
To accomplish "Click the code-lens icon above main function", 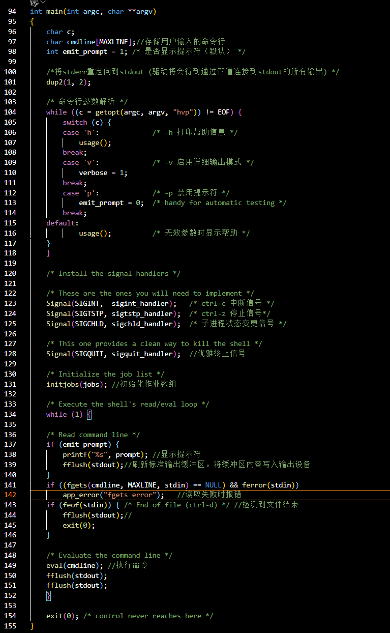I will 35,3.
